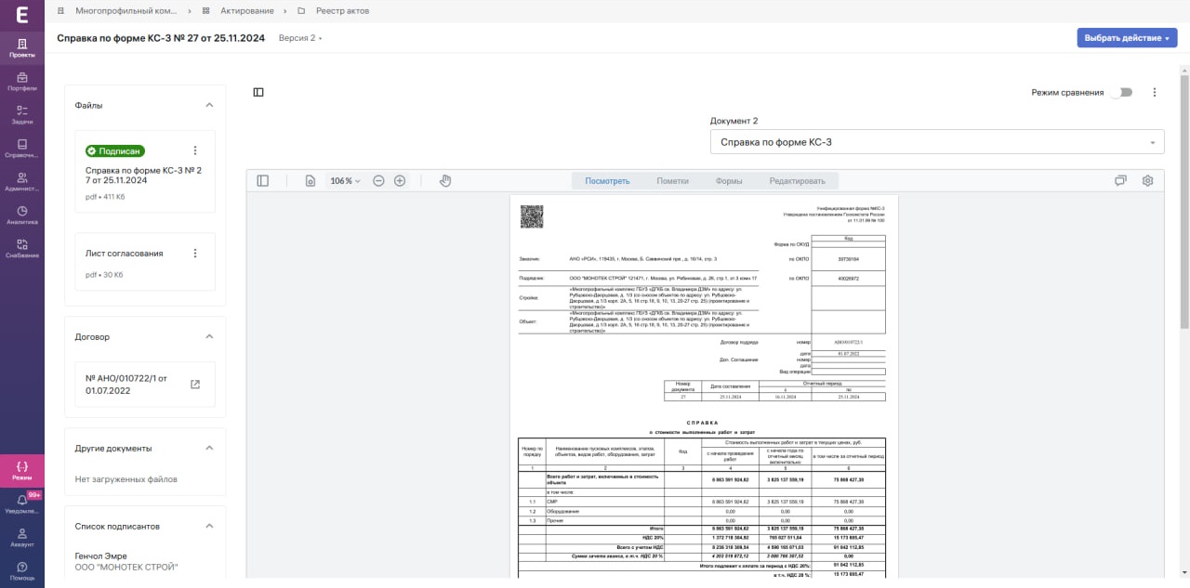
Task: Zoom in with the plus icon
Action: click(x=400, y=180)
